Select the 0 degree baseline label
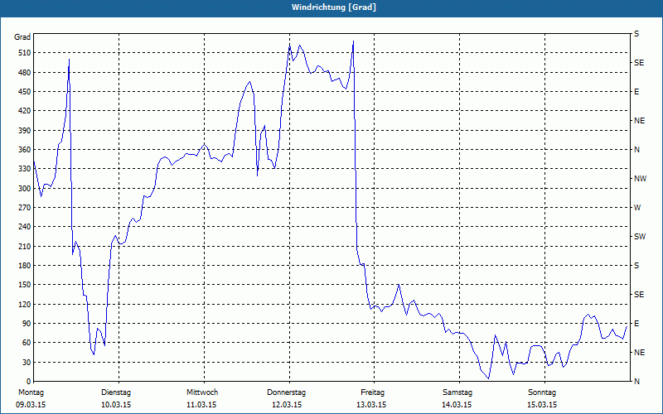The width and height of the screenshot is (663, 414). (29, 382)
